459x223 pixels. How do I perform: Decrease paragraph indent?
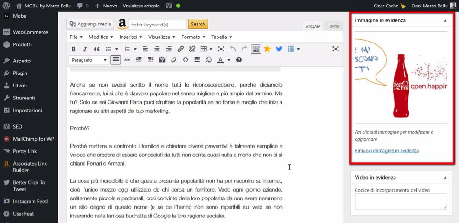point(139,60)
